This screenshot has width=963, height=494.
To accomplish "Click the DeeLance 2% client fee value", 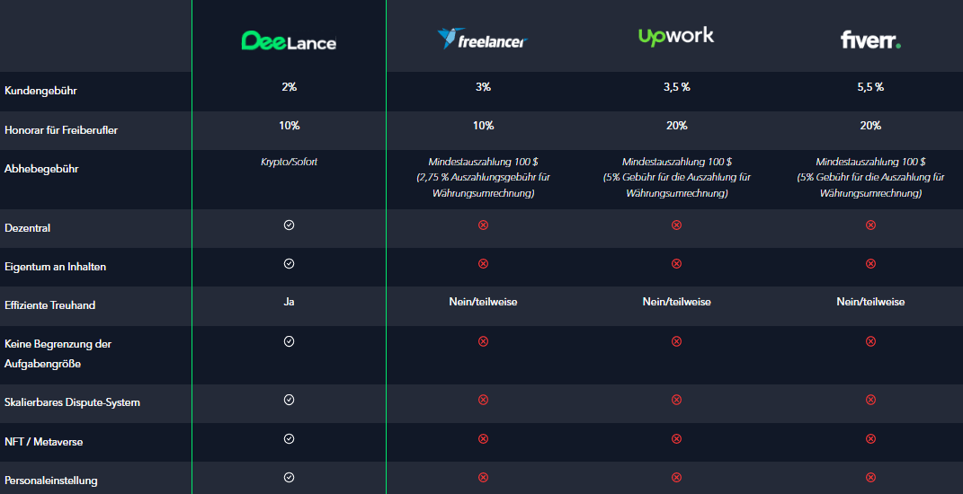I will pyautogui.click(x=290, y=87).
